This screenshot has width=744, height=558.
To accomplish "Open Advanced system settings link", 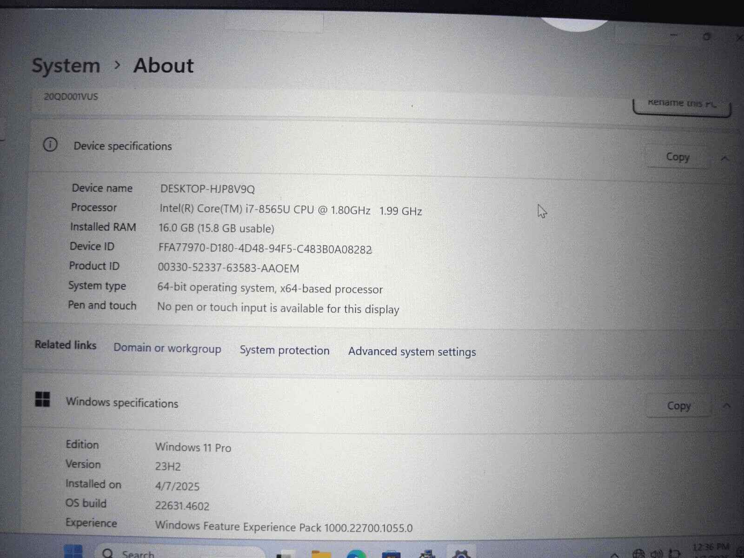I will coord(412,352).
